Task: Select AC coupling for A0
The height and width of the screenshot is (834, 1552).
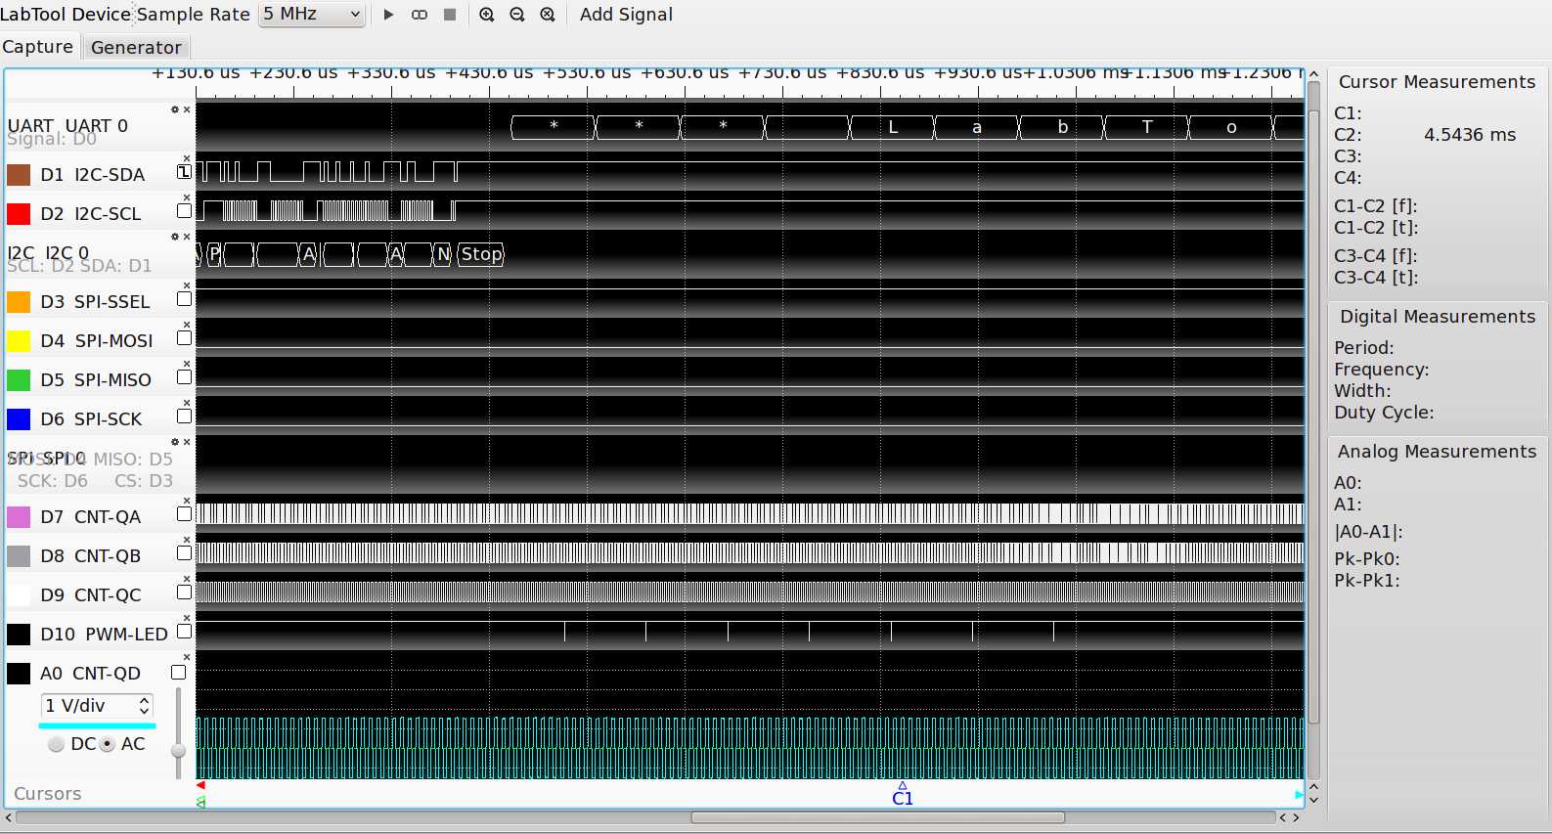Action: point(108,744)
